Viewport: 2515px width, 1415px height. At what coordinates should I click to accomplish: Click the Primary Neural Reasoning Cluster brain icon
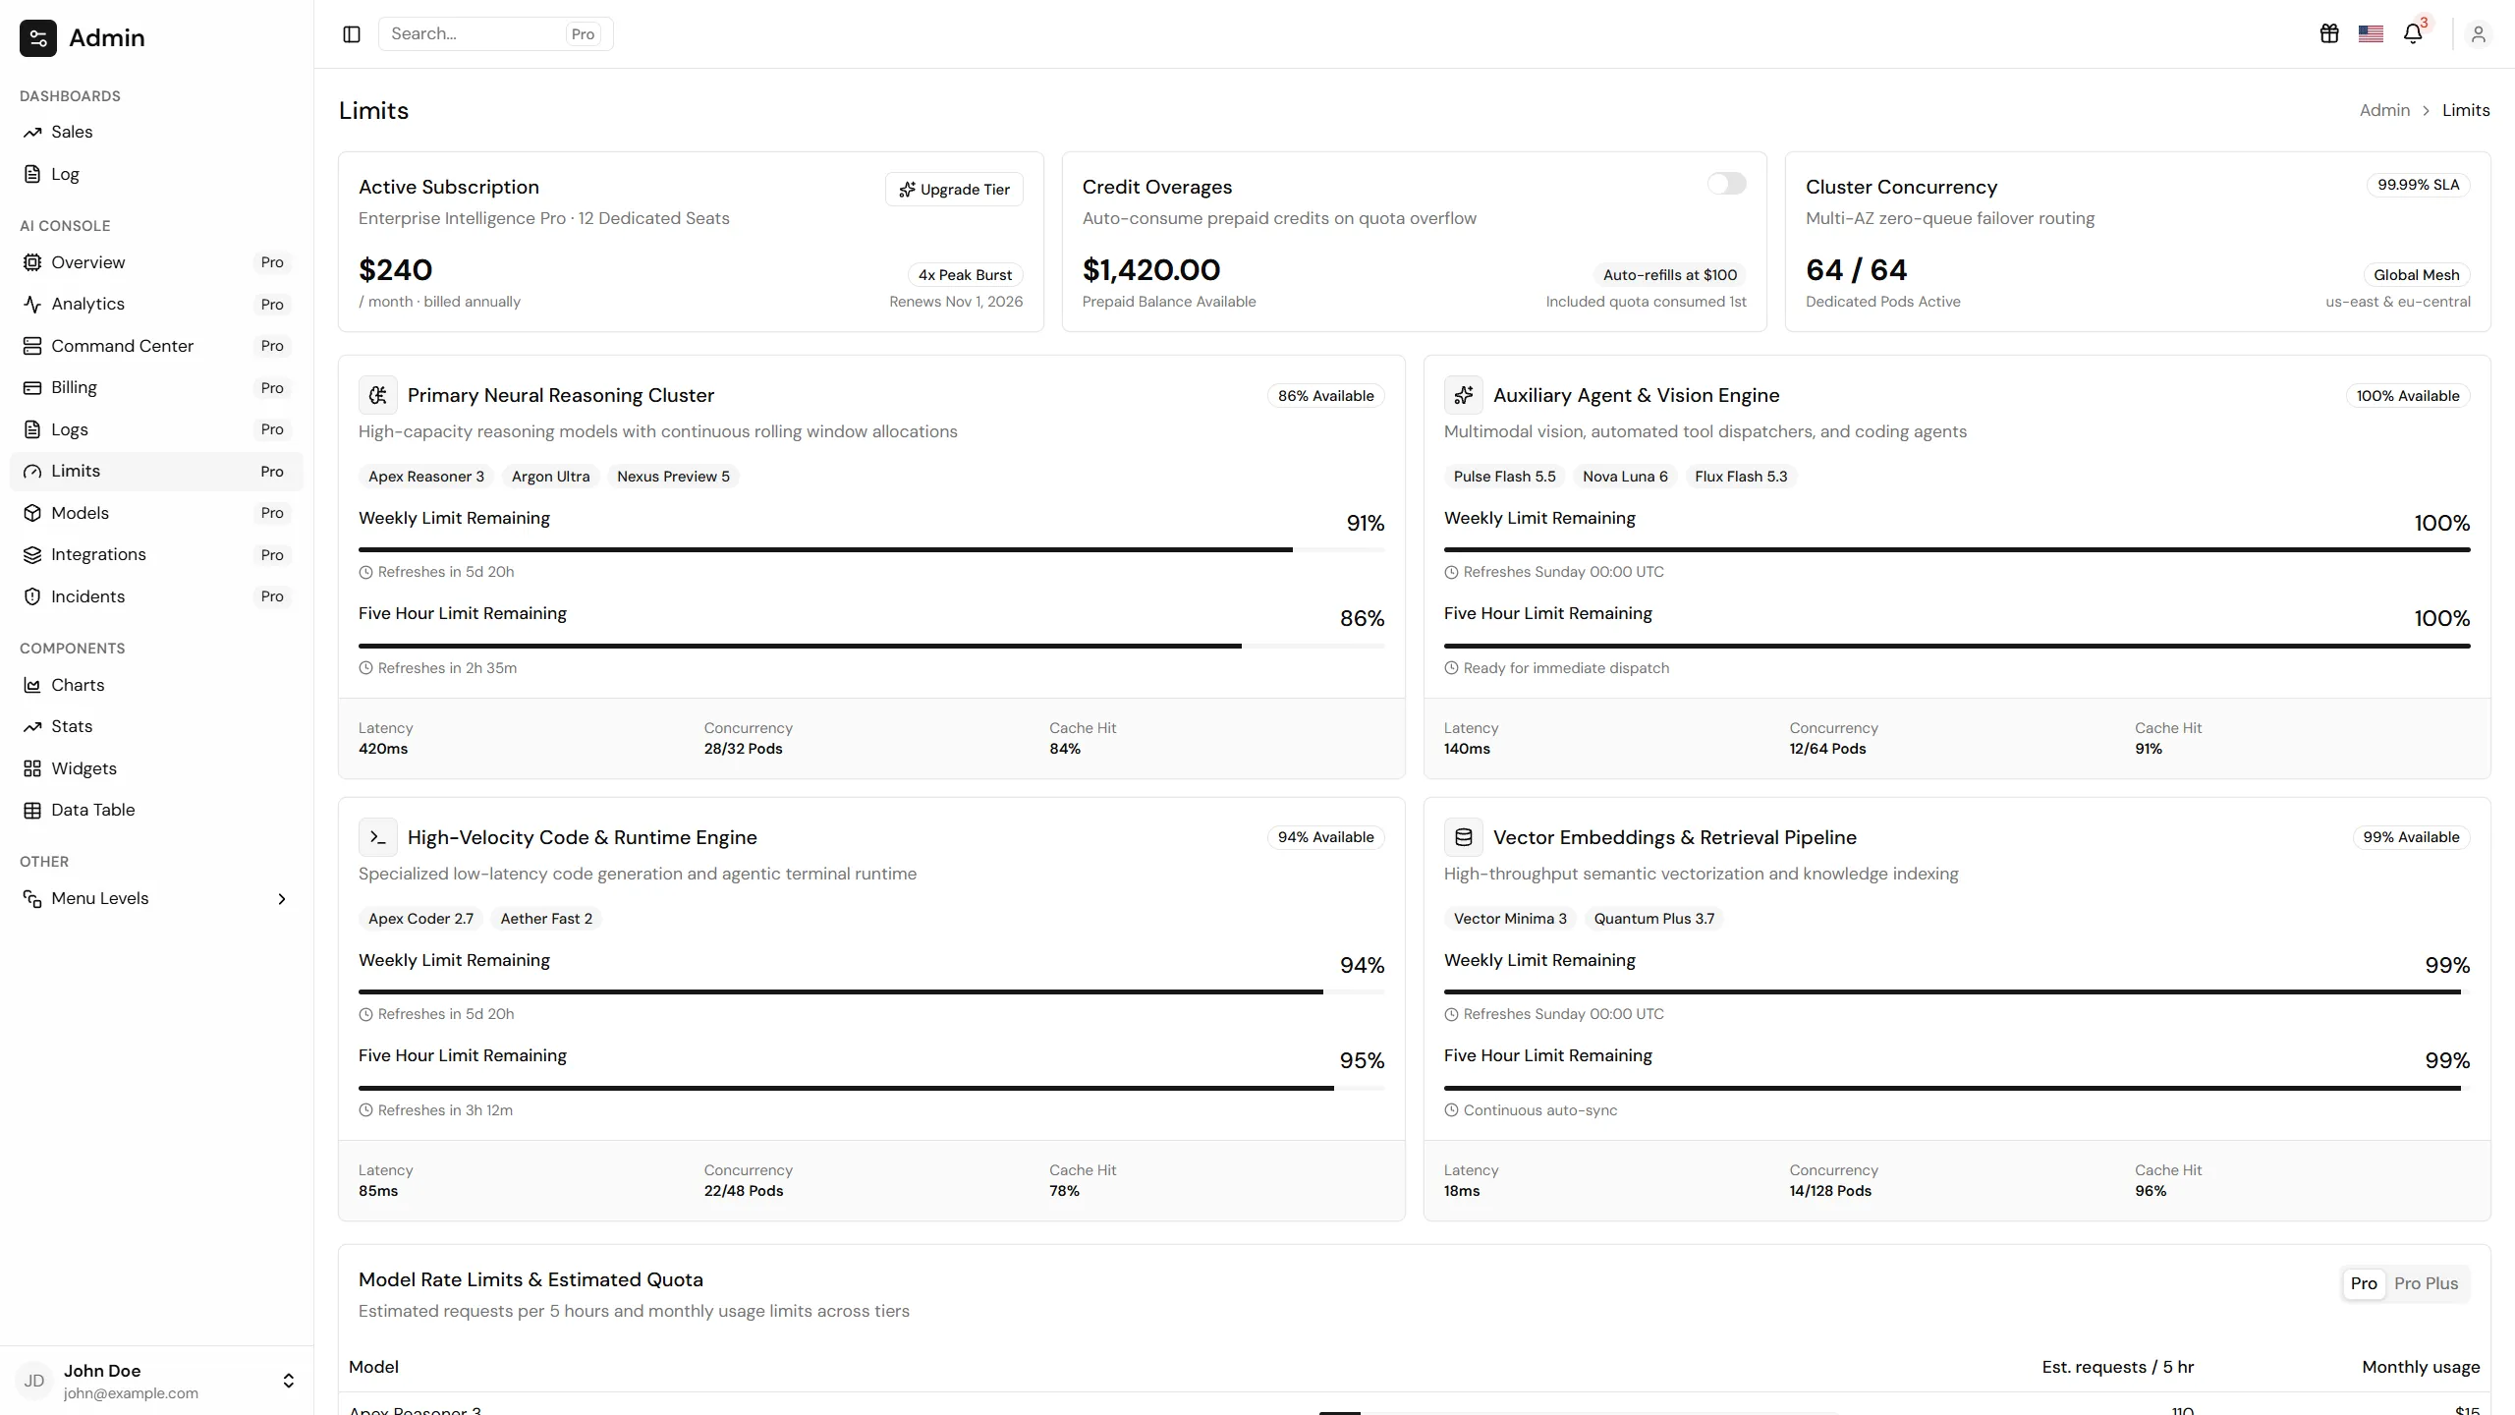[378, 395]
